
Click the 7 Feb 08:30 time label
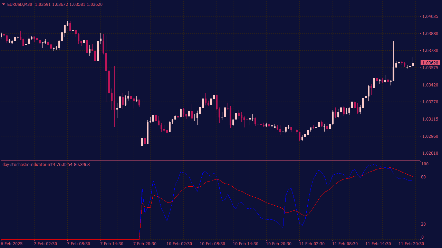pos(79,244)
